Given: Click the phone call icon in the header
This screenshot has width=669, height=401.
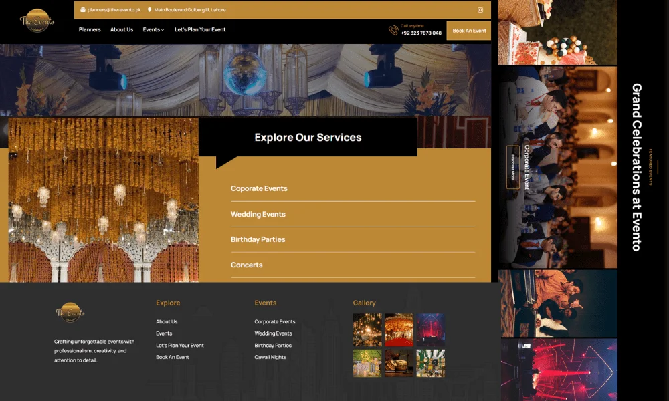Looking at the screenshot, I should [393, 30].
